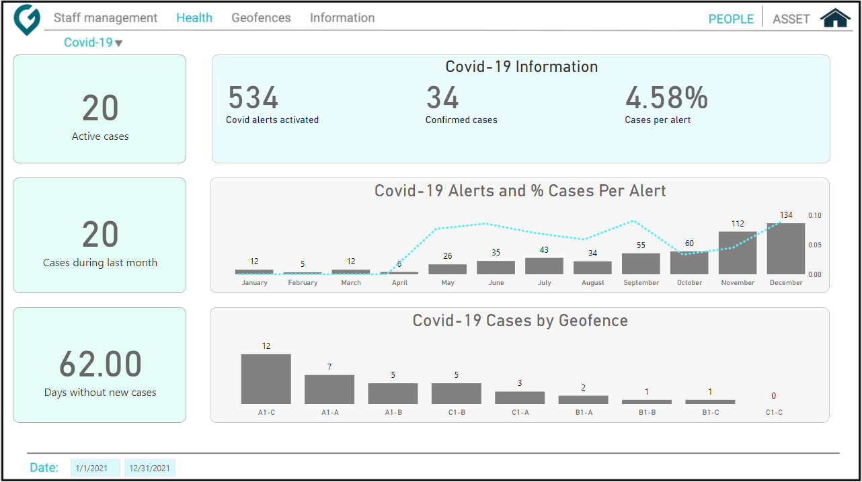Switch to the Geofences tab
The width and height of the screenshot is (862, 482).
[x=261, y=18]
